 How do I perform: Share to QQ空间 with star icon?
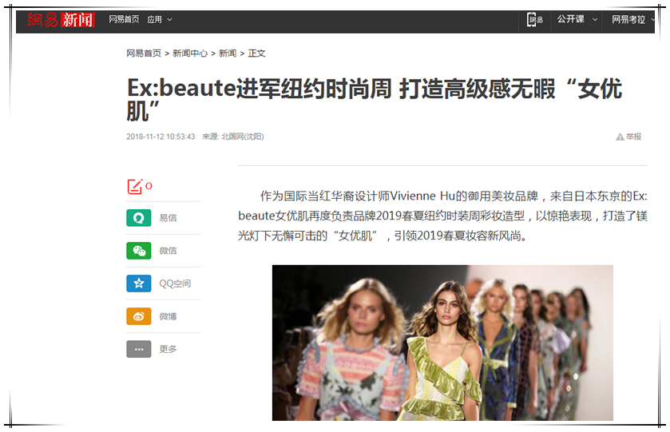point(138,283)
